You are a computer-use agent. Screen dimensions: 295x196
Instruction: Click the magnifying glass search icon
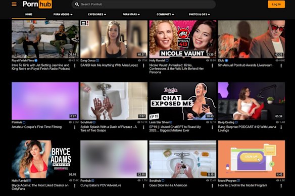[x=77, y=4]
